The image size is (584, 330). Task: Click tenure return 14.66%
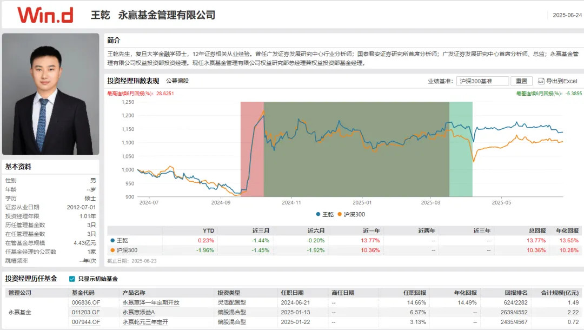coord(416,302)
